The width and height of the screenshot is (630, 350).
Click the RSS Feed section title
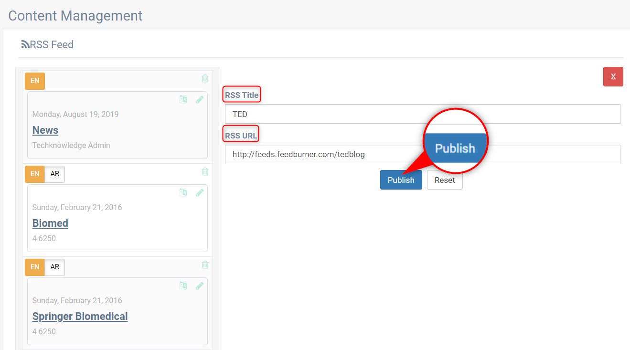coord(52,45)
